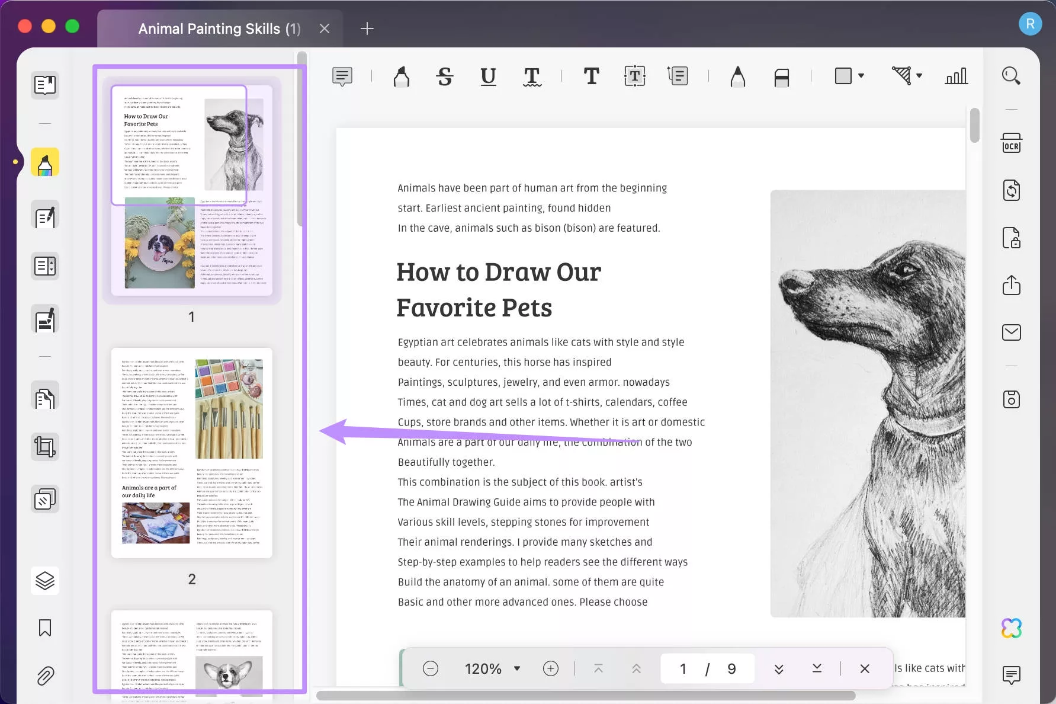1056x704 pixels.
Task: Select the Sticky Note comment tool
Action: tap(342, 76)
